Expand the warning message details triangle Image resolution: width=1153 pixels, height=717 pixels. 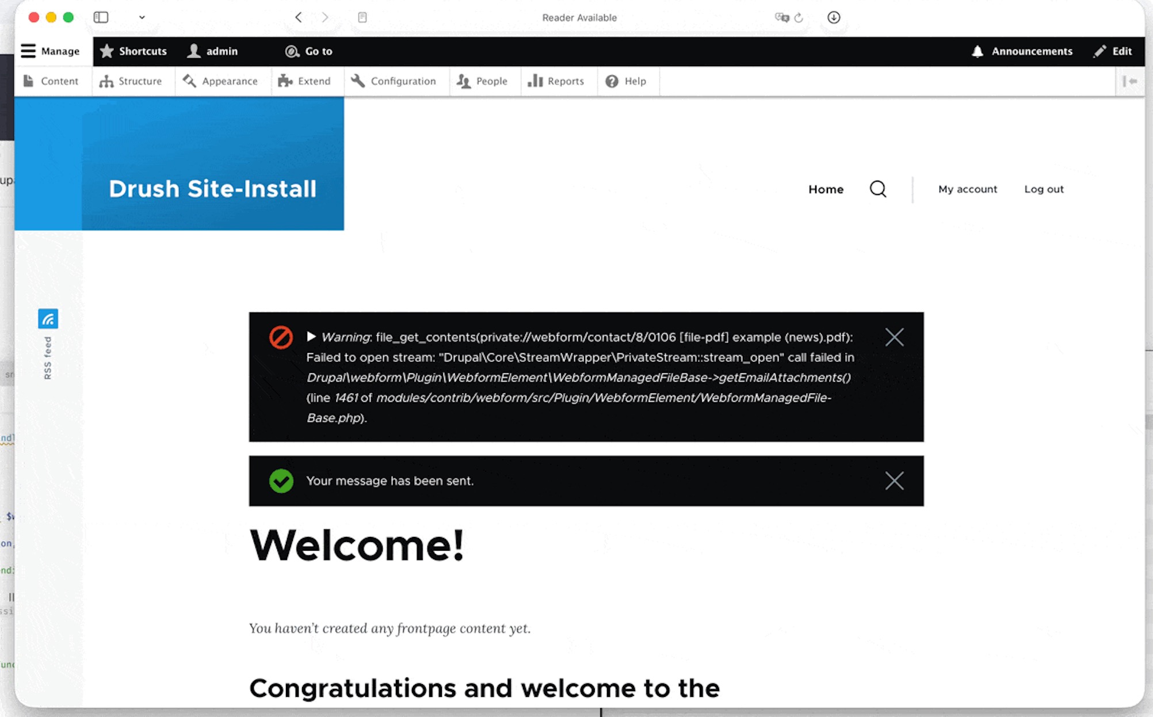[311, 337]
